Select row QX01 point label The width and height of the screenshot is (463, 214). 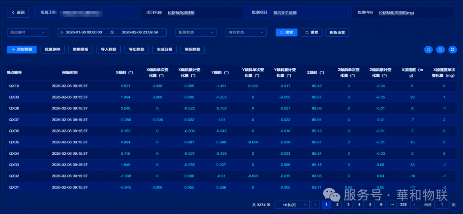14,187
